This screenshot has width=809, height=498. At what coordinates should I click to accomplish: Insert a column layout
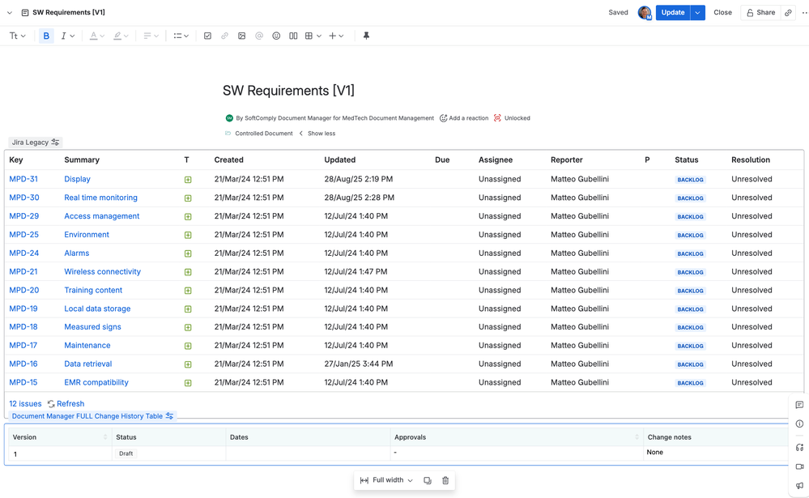pyautogui.click(x=293, y=36)
